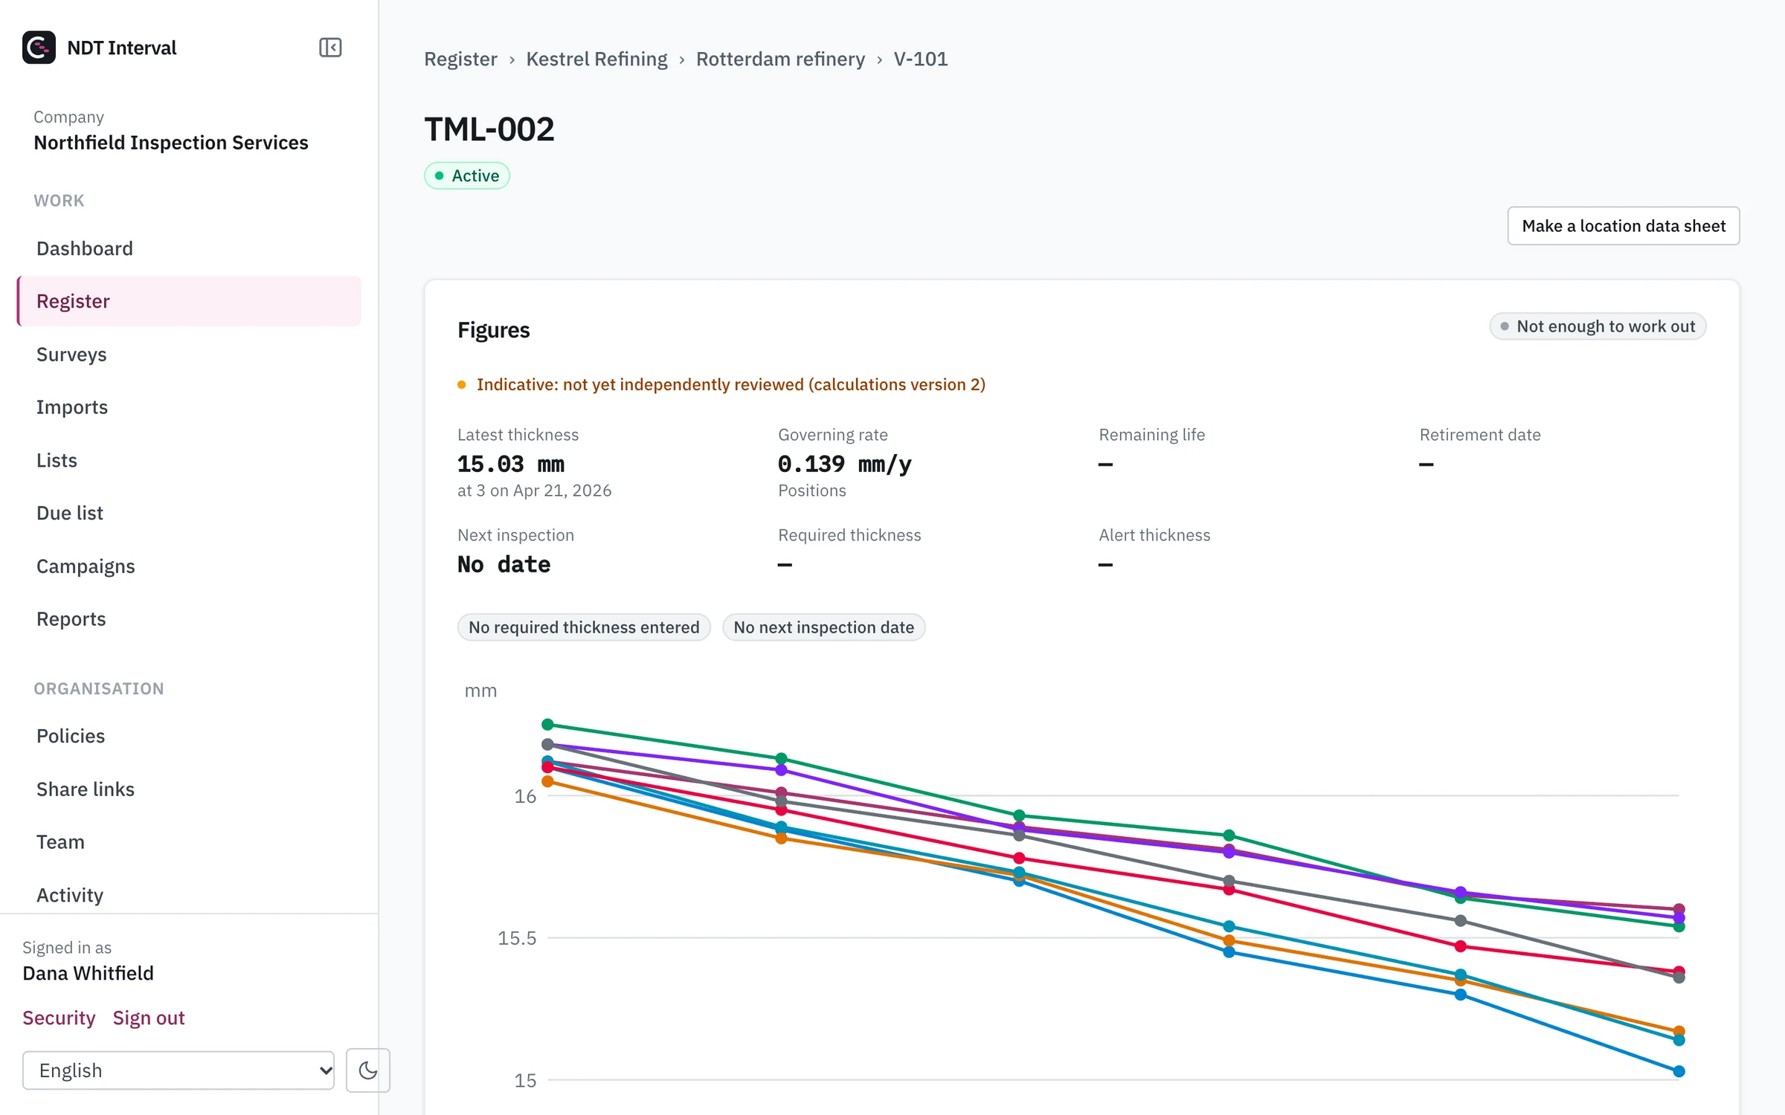Open the Share links page

tap(189, 789)
